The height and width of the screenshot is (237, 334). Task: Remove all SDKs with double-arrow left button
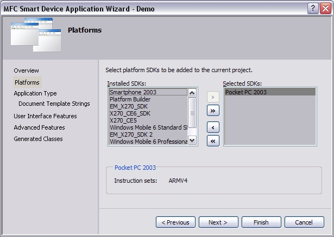(x=213, y=141)
